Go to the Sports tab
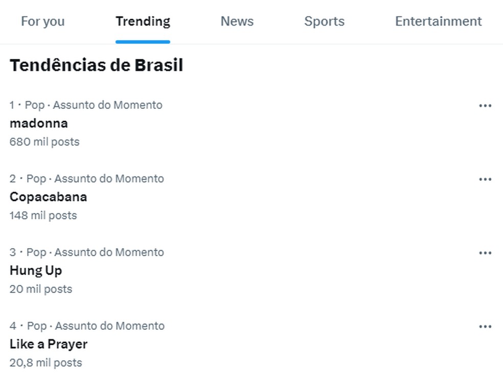 point(324,21)
